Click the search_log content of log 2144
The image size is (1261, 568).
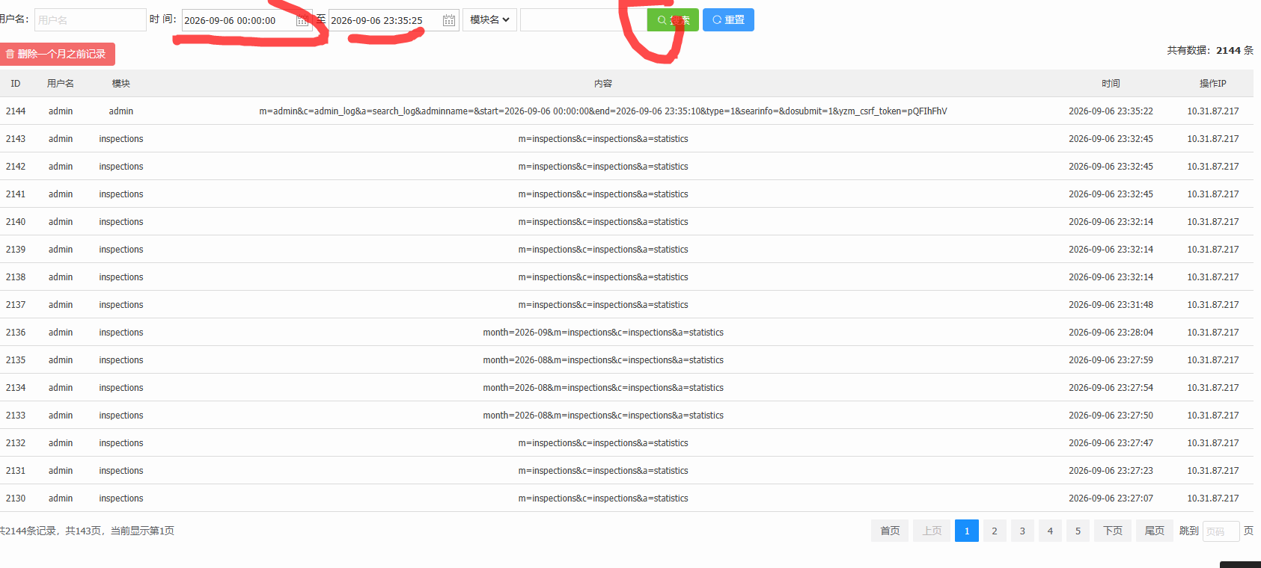tap(603, 111)
